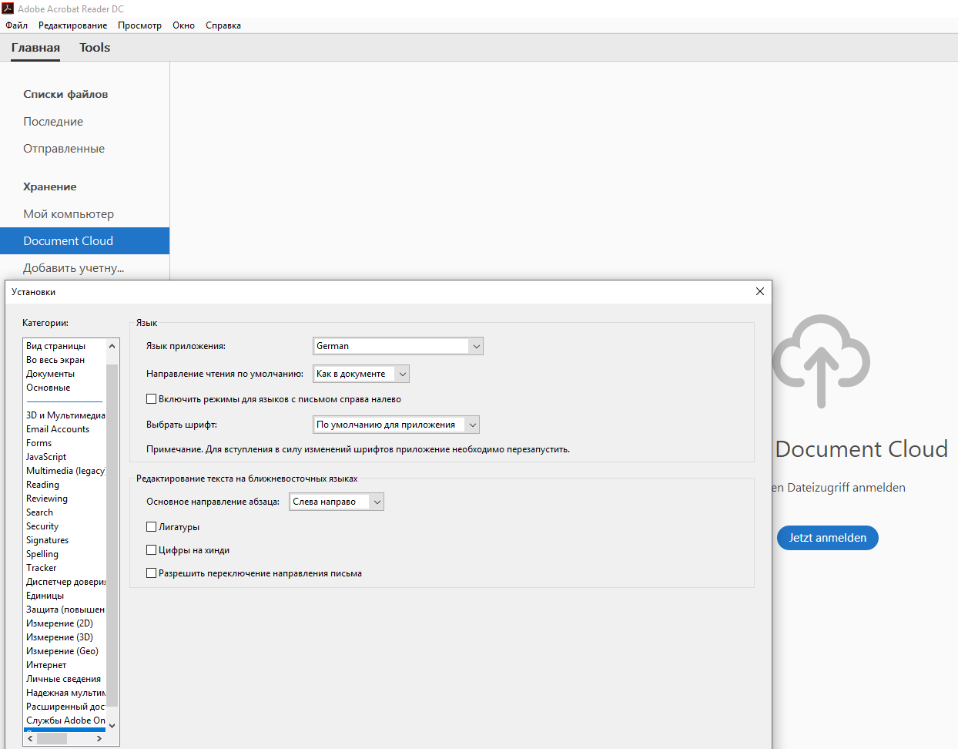
Task: Select the Tracker category
Action: point(42,568)
